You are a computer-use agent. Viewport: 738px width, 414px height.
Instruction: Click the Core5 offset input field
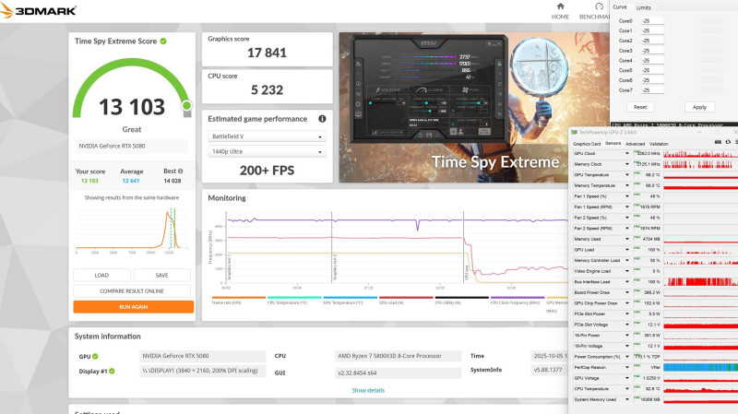[652, 70]
